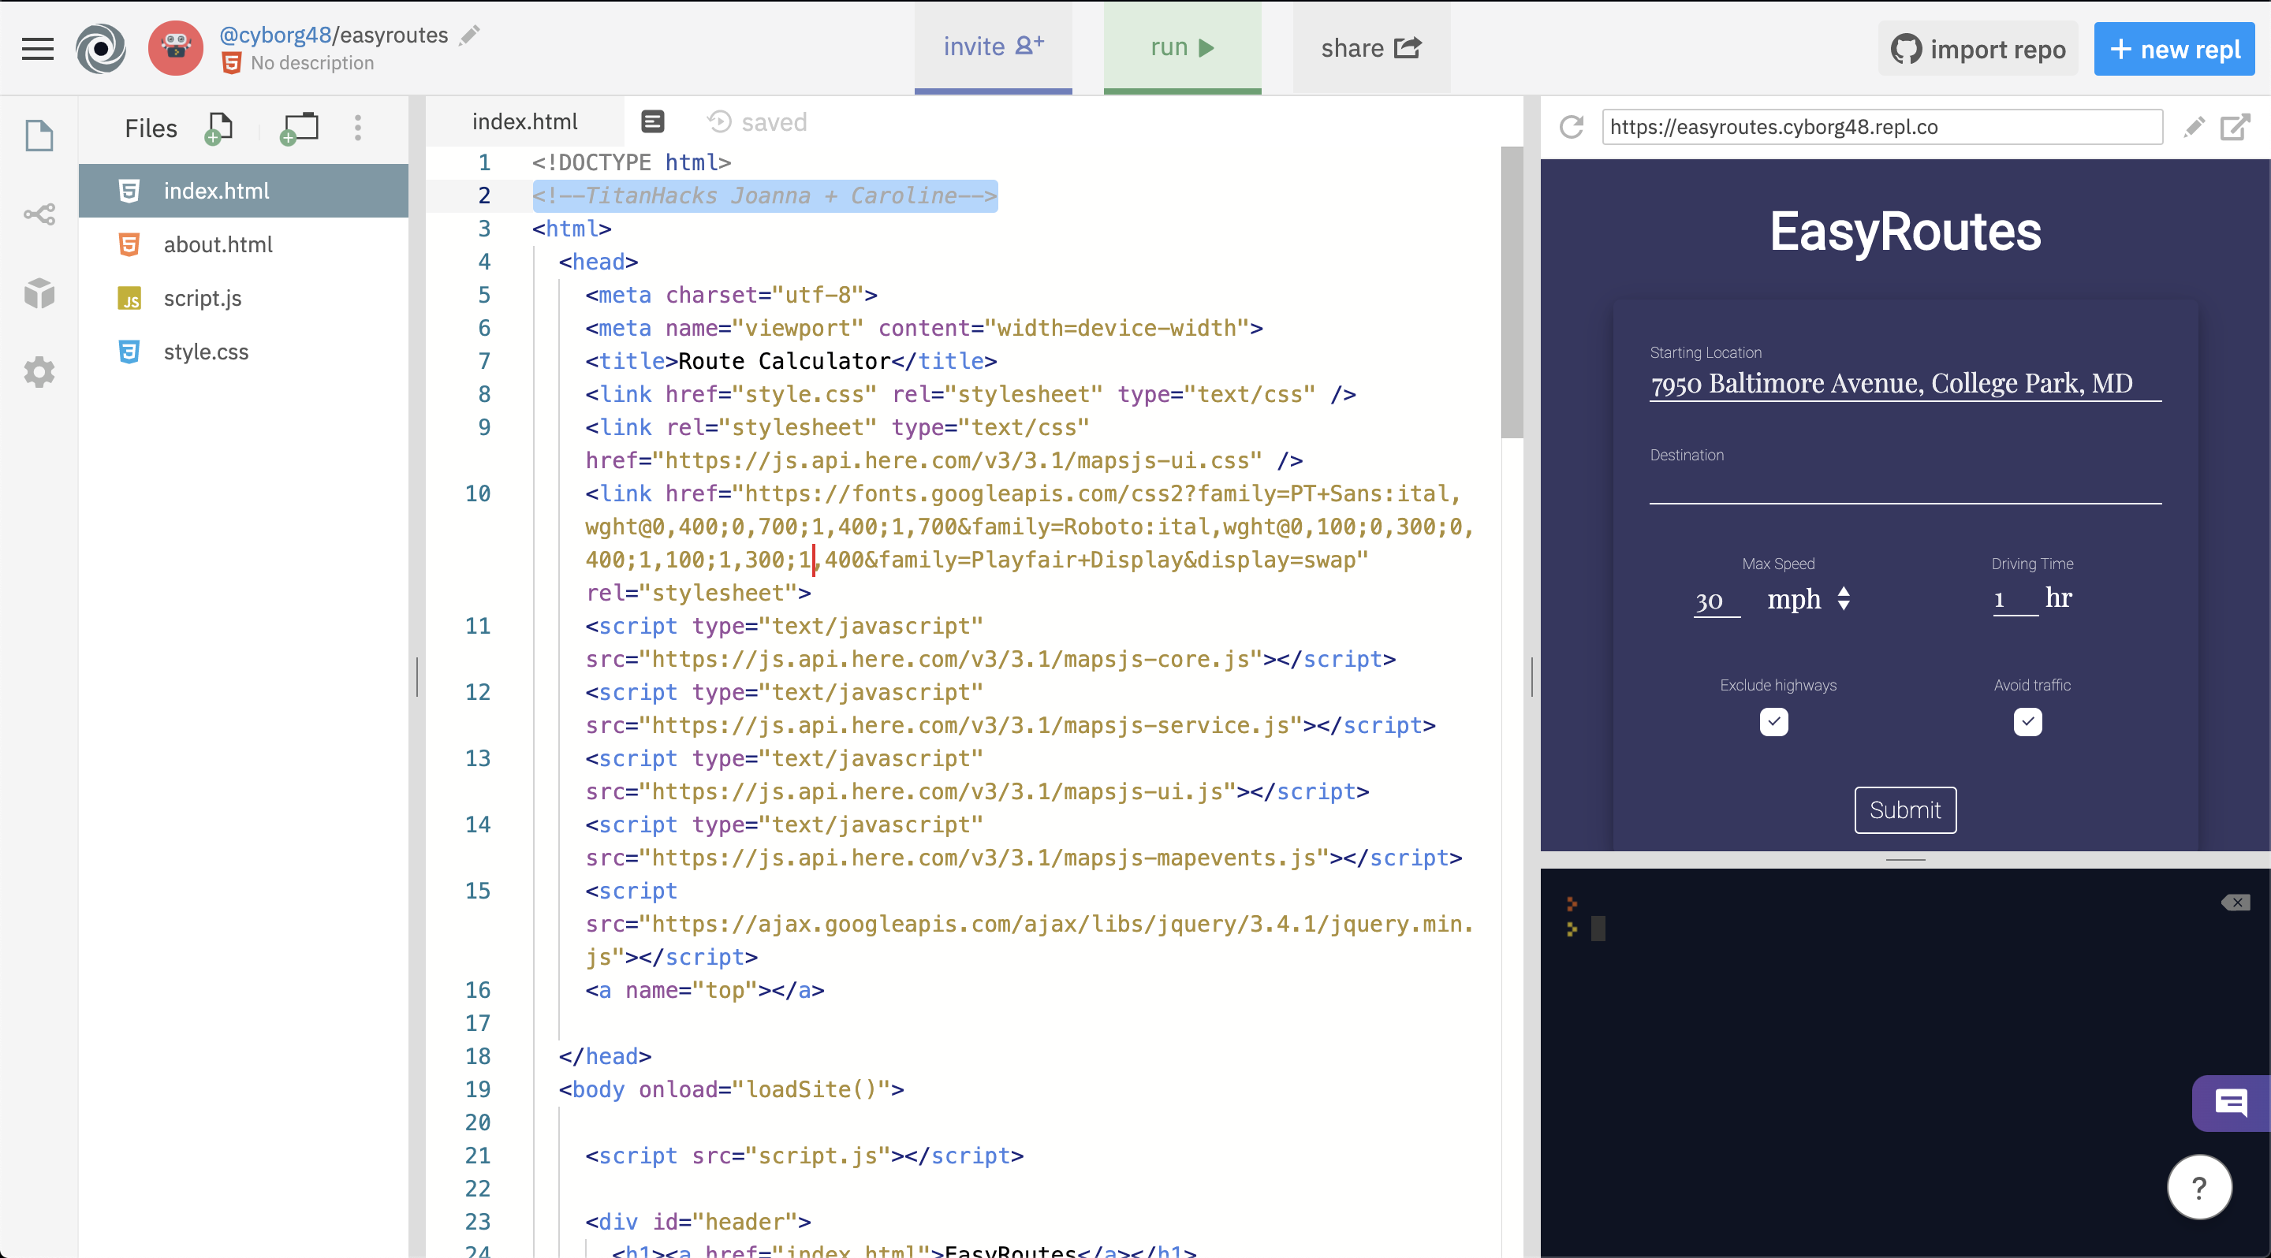Click the editor vertical scrollbar thumb

[1511, 291]
